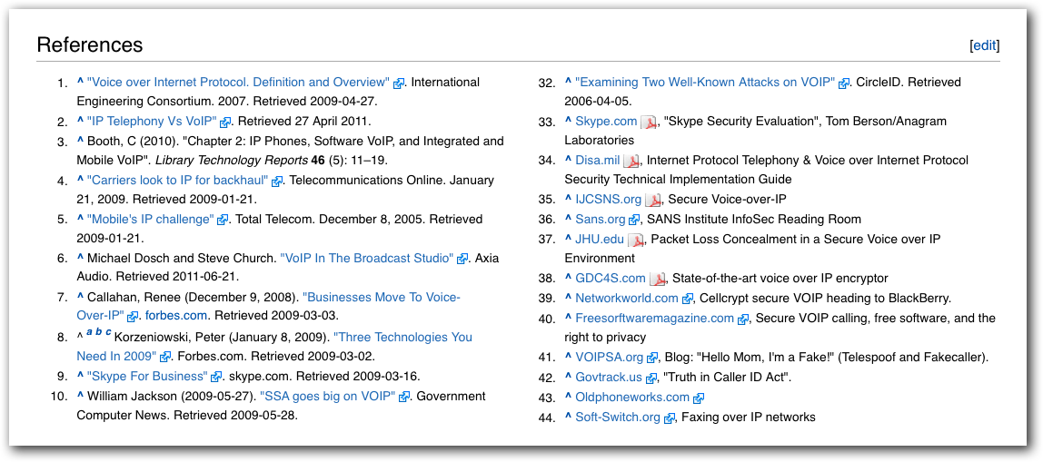
Task: Jump up via caret before William Jackson
Action: click(81, 396)
